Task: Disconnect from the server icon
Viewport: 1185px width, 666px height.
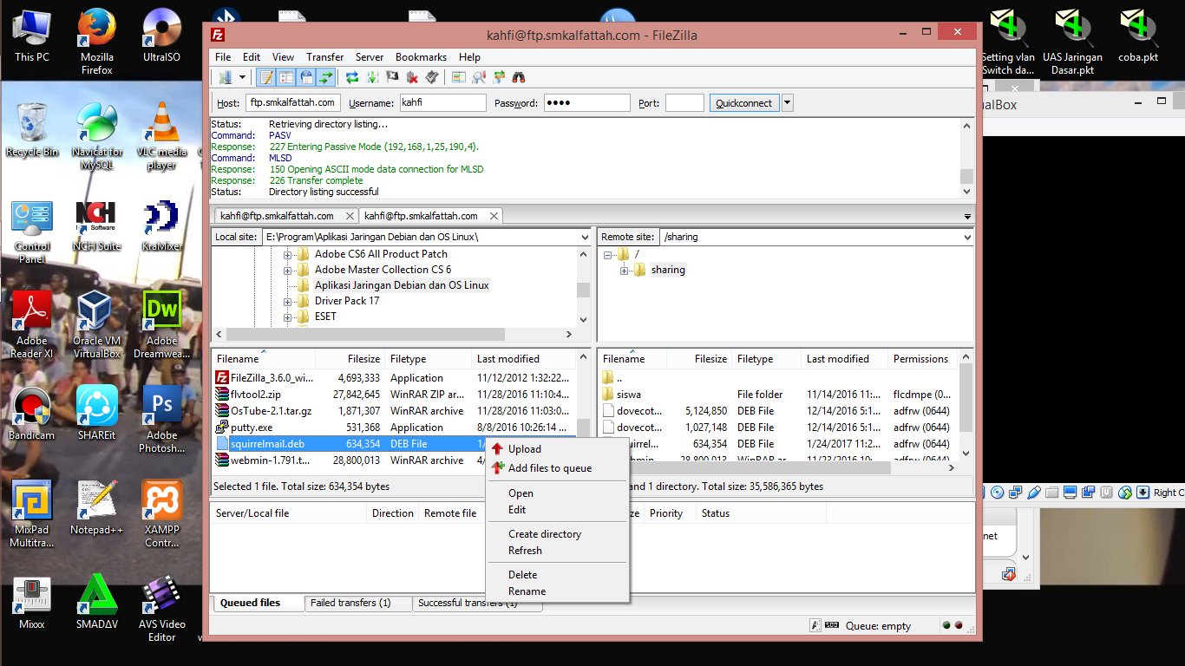Action: 412,77
